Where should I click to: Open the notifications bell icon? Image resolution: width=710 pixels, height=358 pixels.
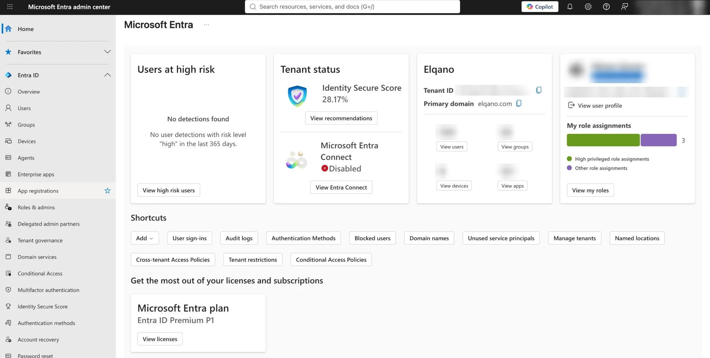pyautogui.click(x=570, y=7)
